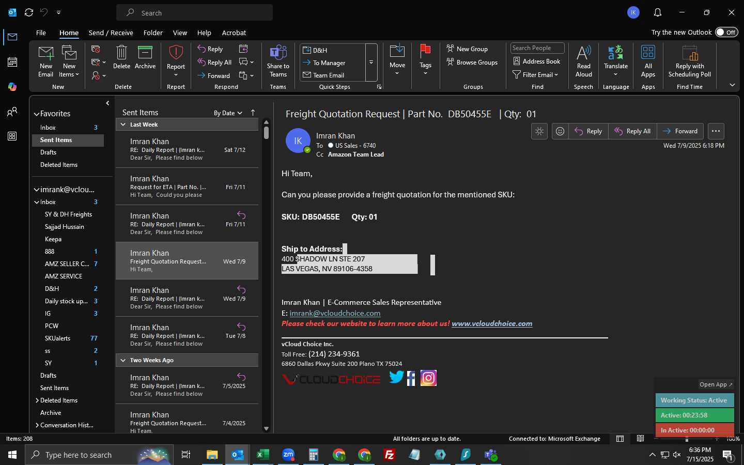Screen dimensions: 744x465
Task: Open the File menu
Action: pyautogui.click(x=41, y=33)
